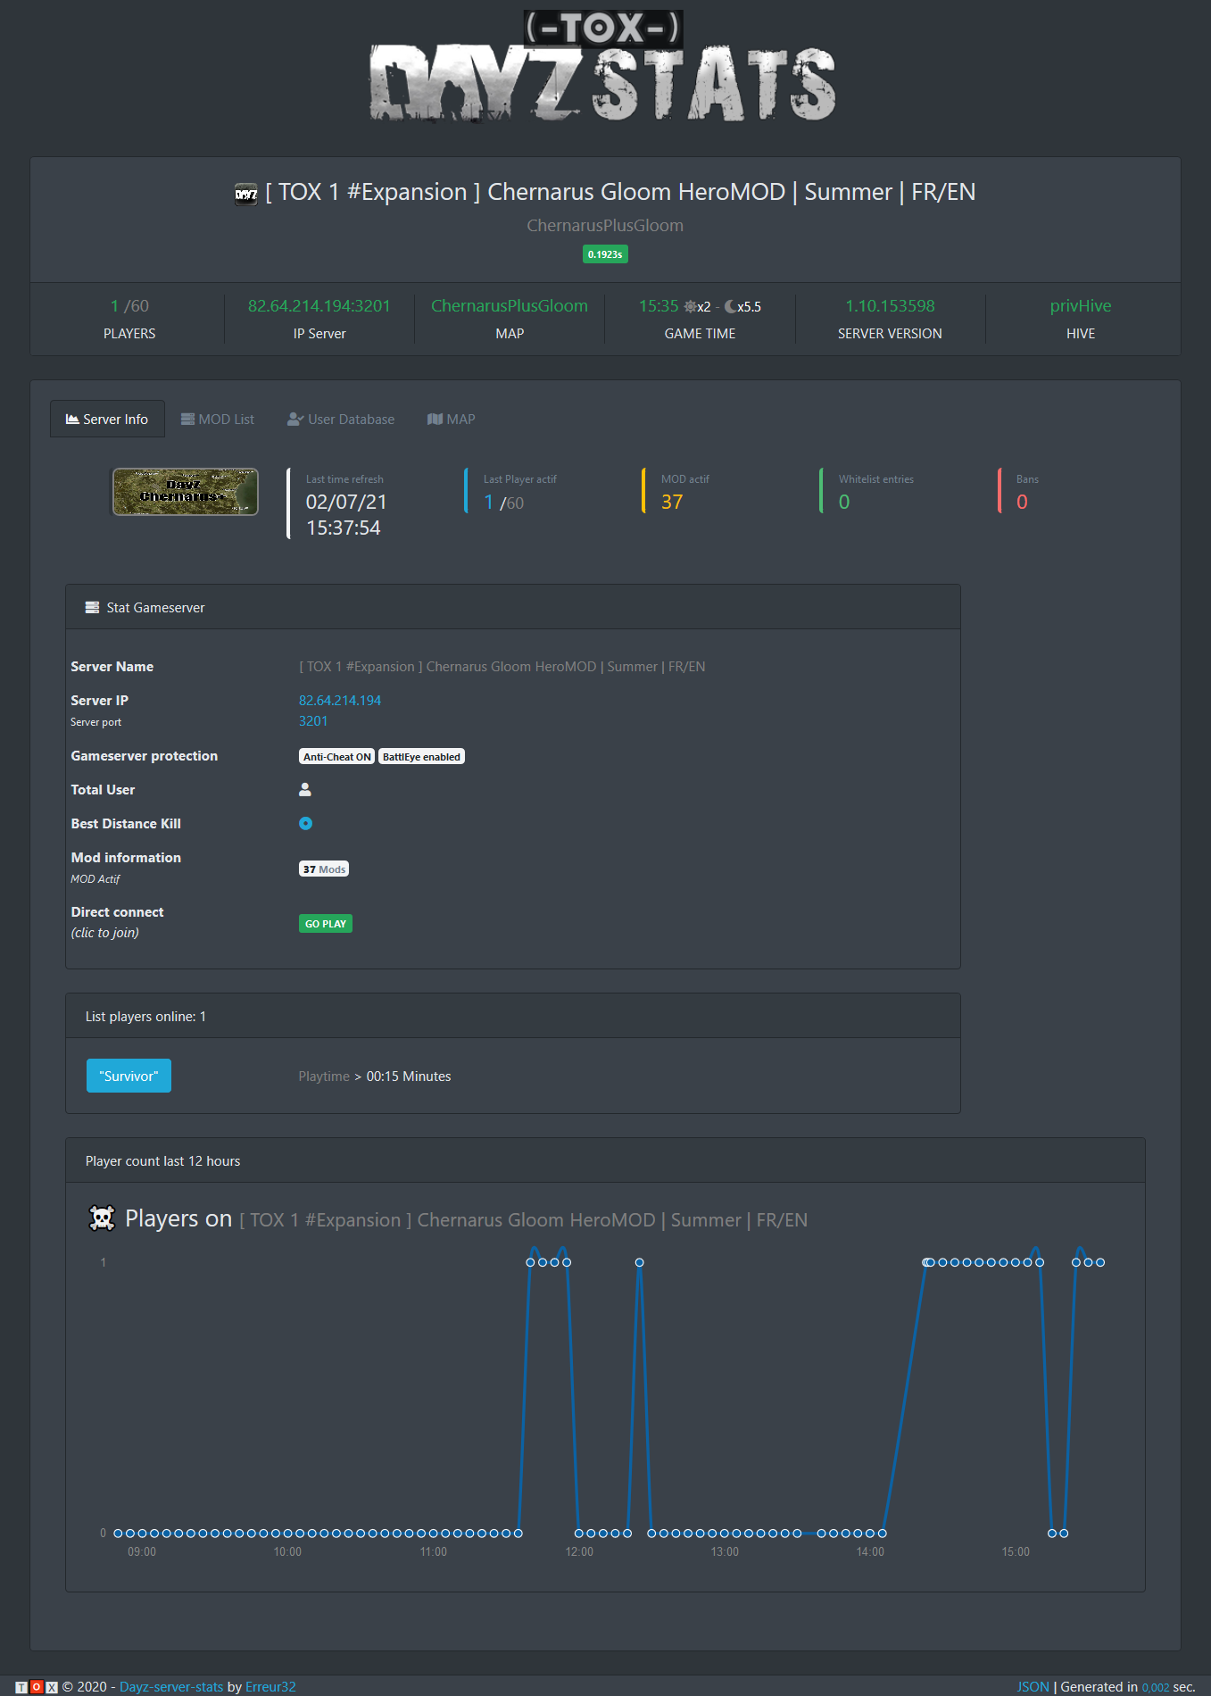The image size is (1211, 1696).
Task: Click the 0.1923s response time badge
Action: [605, 254]
